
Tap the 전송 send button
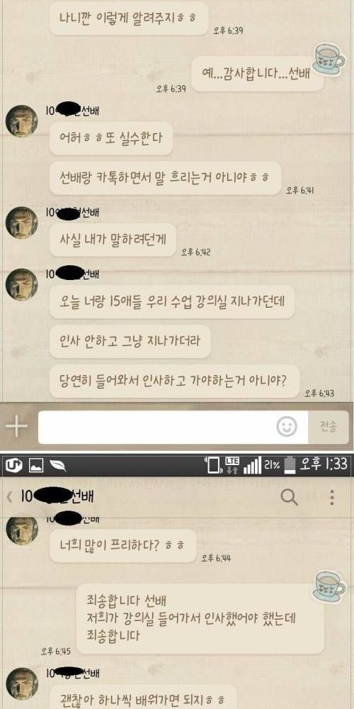click(329, 427)
